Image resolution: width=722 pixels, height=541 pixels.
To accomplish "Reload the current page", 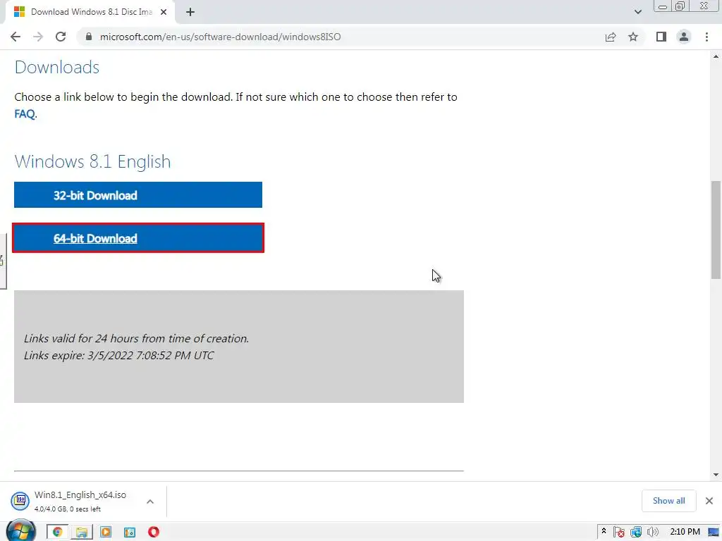I will [x=61, y=37].
